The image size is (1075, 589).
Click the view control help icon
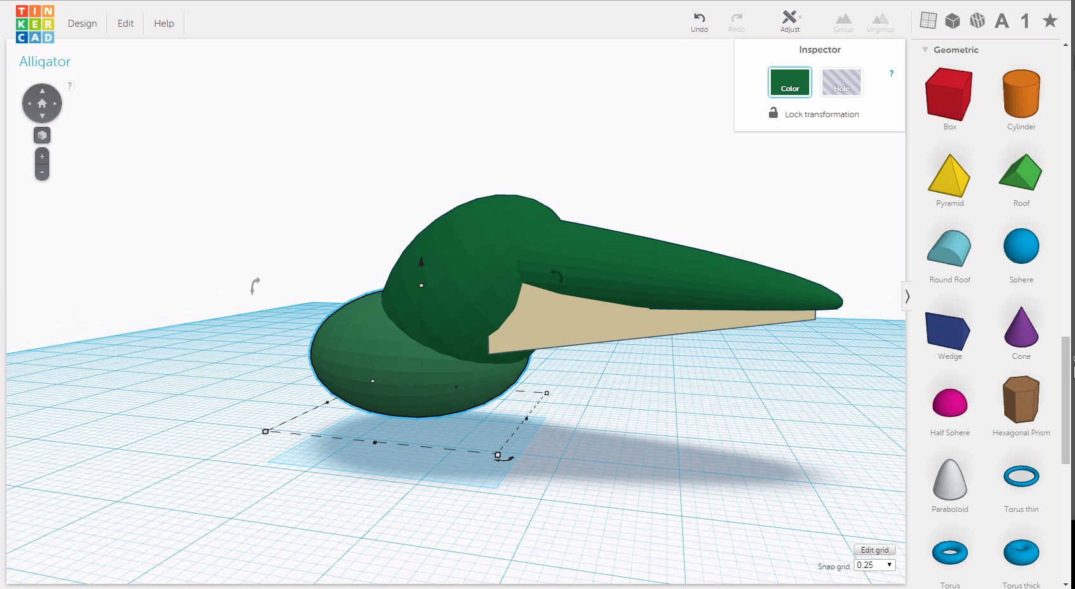click(69, 86)
